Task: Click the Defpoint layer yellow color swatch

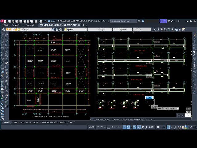Action: coord(19,29)
